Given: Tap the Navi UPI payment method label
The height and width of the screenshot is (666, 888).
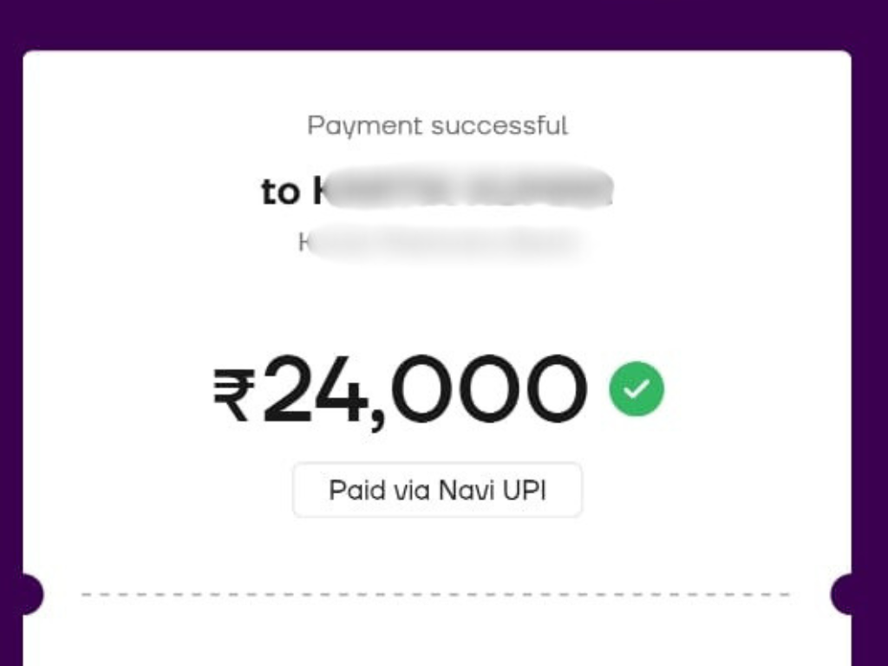Looking at the screenshot, I should (438, 490).
